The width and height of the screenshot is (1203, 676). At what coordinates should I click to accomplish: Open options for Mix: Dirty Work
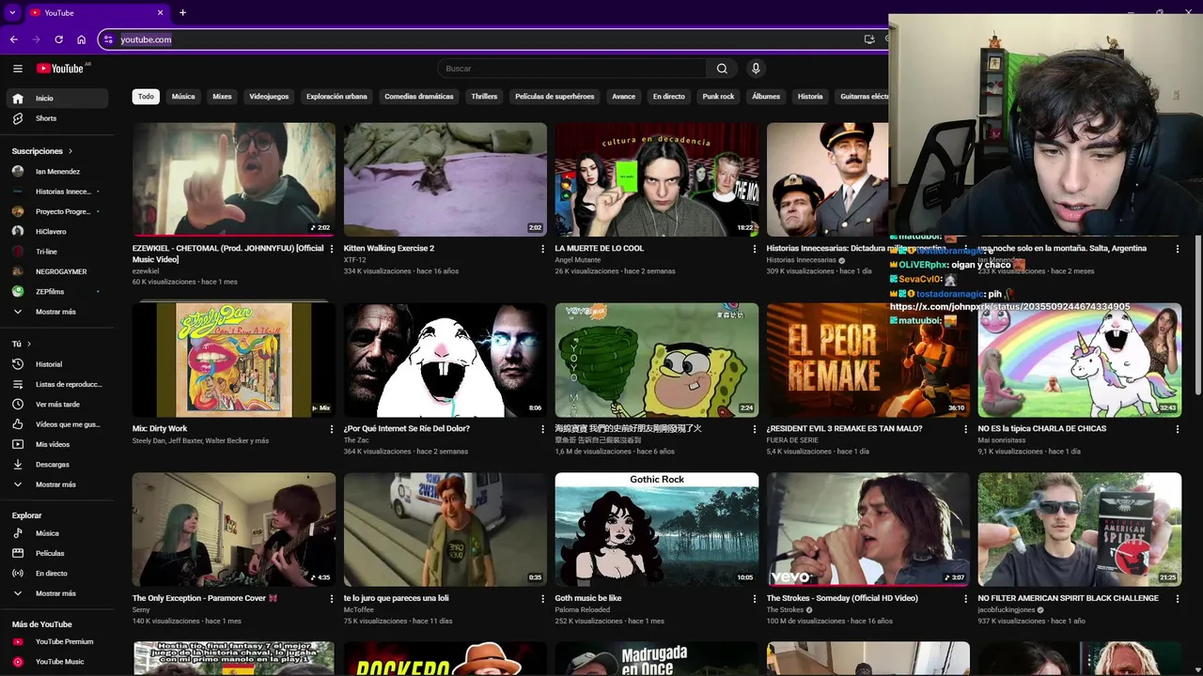(331, 429)
